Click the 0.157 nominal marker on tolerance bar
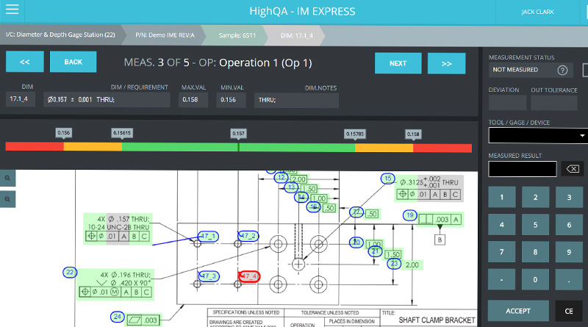The width and height of the screenshot is (588, 327). [x=238, y=134]
